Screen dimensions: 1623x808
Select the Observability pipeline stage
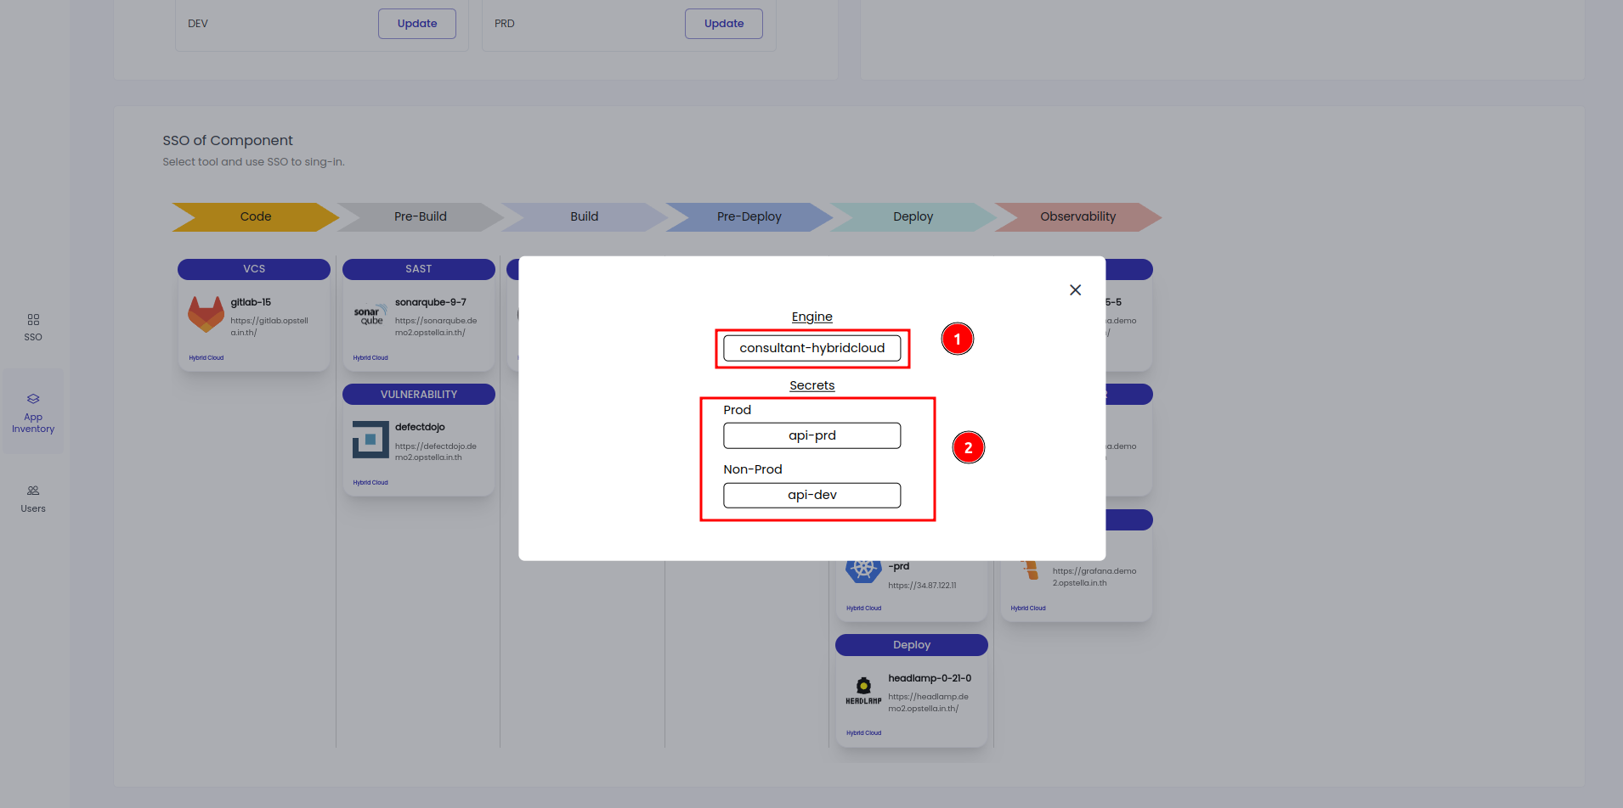point(1078,216)
